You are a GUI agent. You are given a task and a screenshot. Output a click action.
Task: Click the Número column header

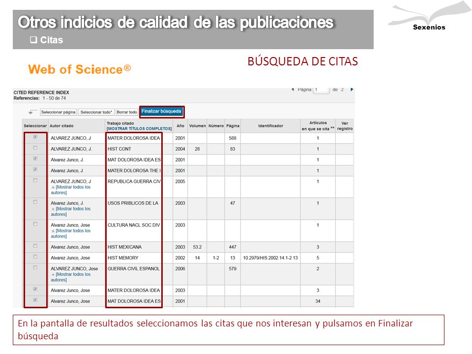[216, 126]
